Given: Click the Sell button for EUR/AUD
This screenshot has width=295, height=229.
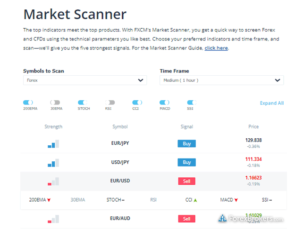Looking at the screenshot, I should coord(186,219).
